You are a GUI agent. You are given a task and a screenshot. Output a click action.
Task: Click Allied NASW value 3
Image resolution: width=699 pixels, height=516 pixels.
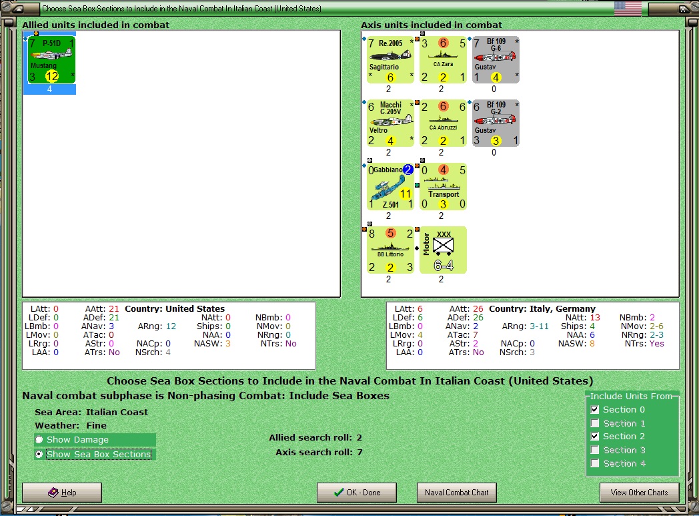(x=228, y=343)
